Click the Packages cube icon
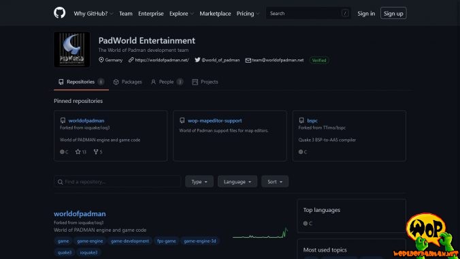Image resolution: width=460 pixels, height=259 pixels. [116, 82]
